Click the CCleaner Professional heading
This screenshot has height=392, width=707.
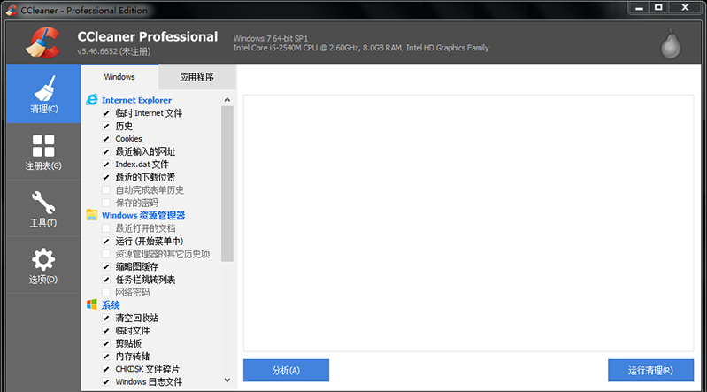tap(148, 36)
